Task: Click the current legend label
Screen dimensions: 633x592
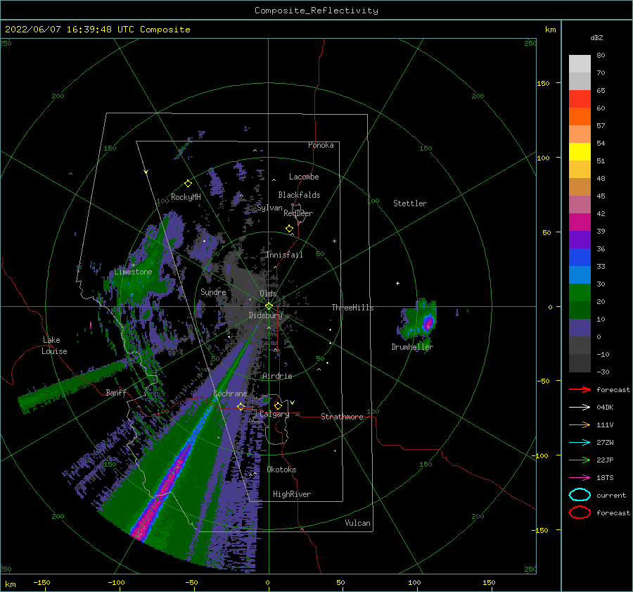Action: point(611,495)
